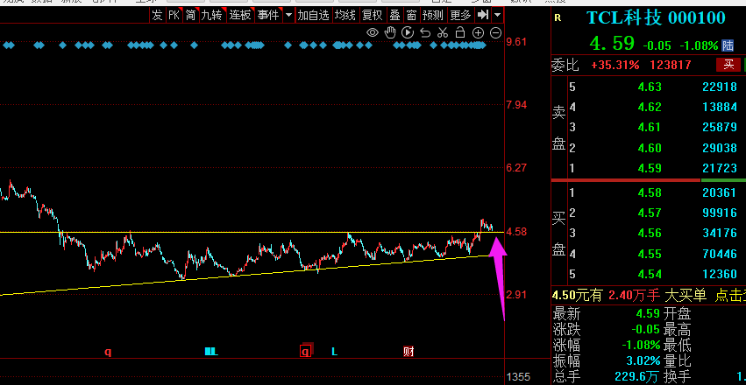Click the 振幅 3.02% value
Viewport: 746px width, 385px height.
[642, 360]
